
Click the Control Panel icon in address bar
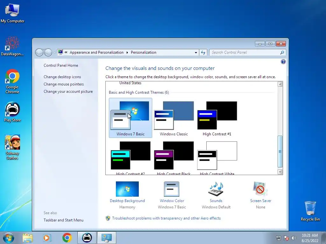tap(60, 52)
